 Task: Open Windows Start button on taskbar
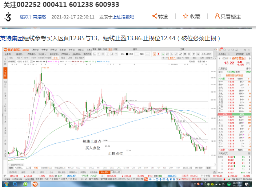pyautogui.click(x=7, y=184)
